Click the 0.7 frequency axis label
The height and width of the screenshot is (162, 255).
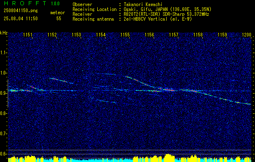tap(4, 134)
